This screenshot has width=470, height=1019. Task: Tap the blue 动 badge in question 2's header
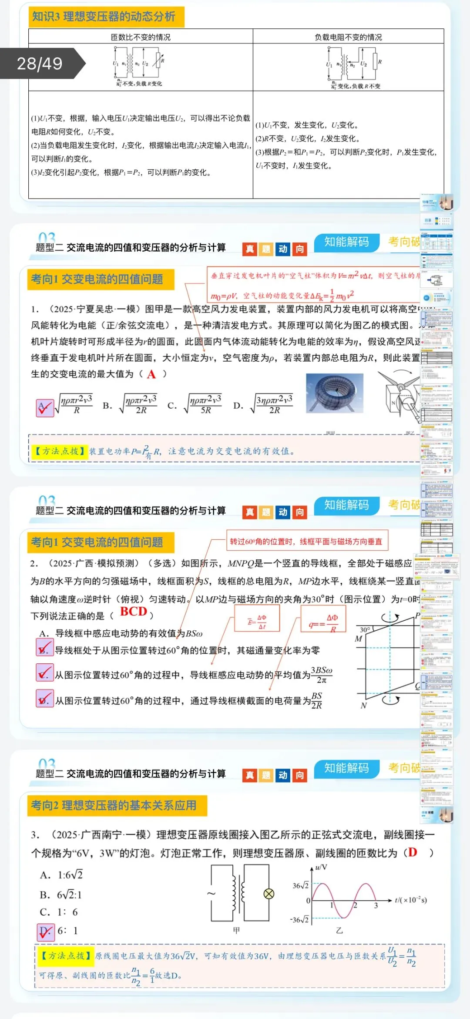pyautogui.click(x=283, y=512)
